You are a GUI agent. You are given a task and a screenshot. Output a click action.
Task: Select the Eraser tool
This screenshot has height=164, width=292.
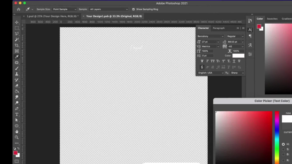tap(17, 86)
